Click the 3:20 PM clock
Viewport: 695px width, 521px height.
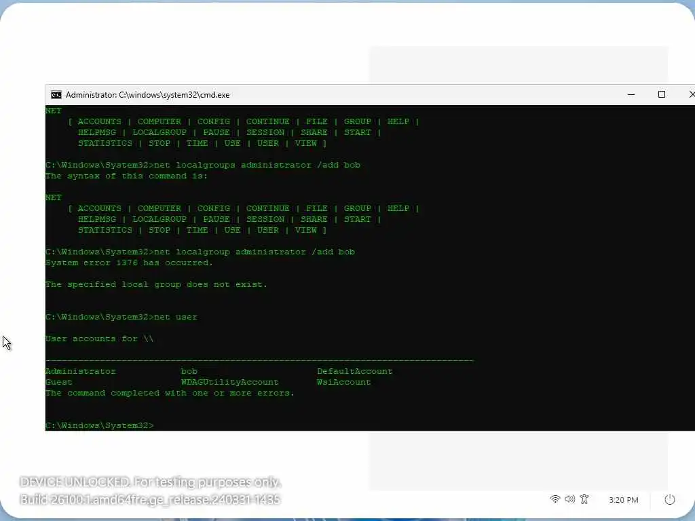(623, 500)
